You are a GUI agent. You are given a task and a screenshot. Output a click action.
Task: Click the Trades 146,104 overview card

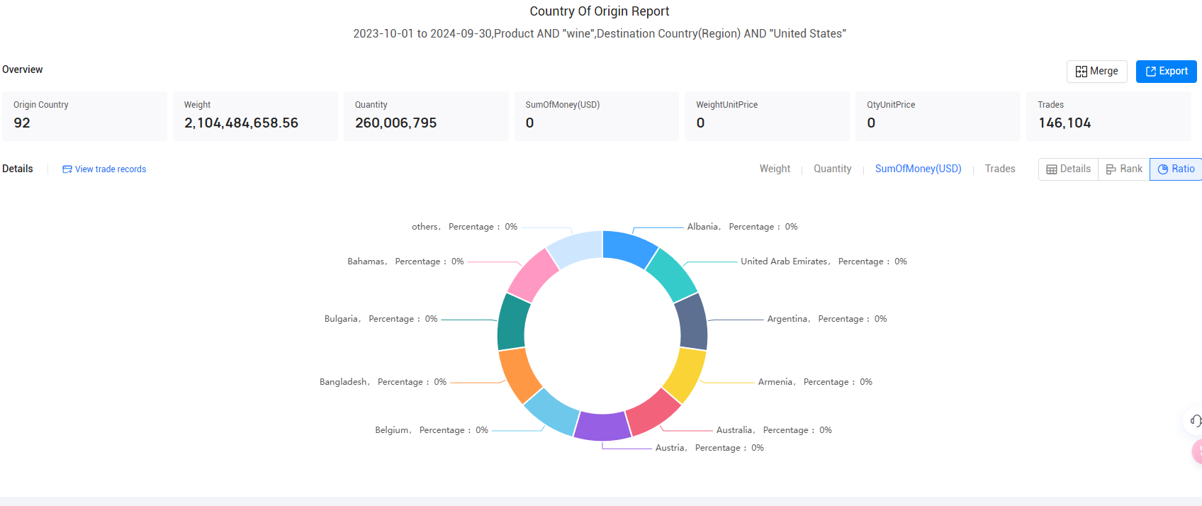(x=1108, y=116)
